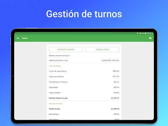Select the Cobros en efectivo row
Image resolution: width=168 pixels, height=126 pixels.
pyautogui.click(x=84, y=76)
